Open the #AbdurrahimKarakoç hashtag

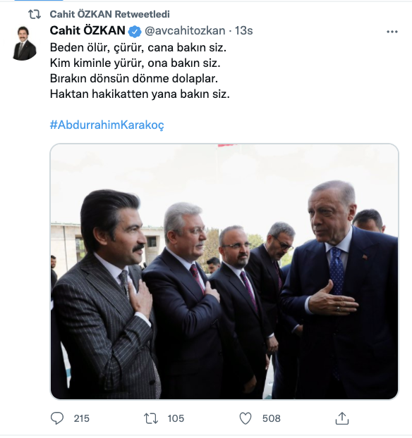(x=107, y=125)
